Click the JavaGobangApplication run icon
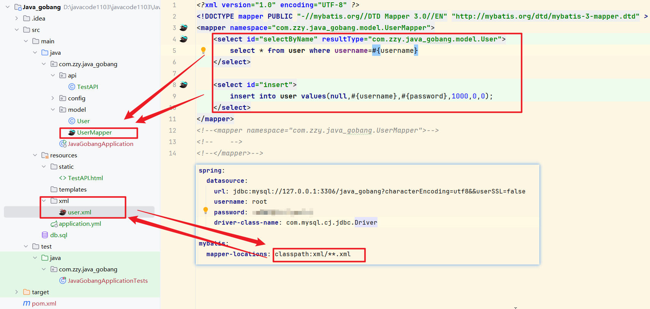This screenshot has height=309, width=650. click(63, 144)
